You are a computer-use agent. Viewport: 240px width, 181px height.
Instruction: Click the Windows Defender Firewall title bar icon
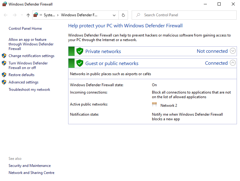5,4
